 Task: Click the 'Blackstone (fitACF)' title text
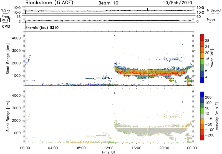[x=49, y=3]
